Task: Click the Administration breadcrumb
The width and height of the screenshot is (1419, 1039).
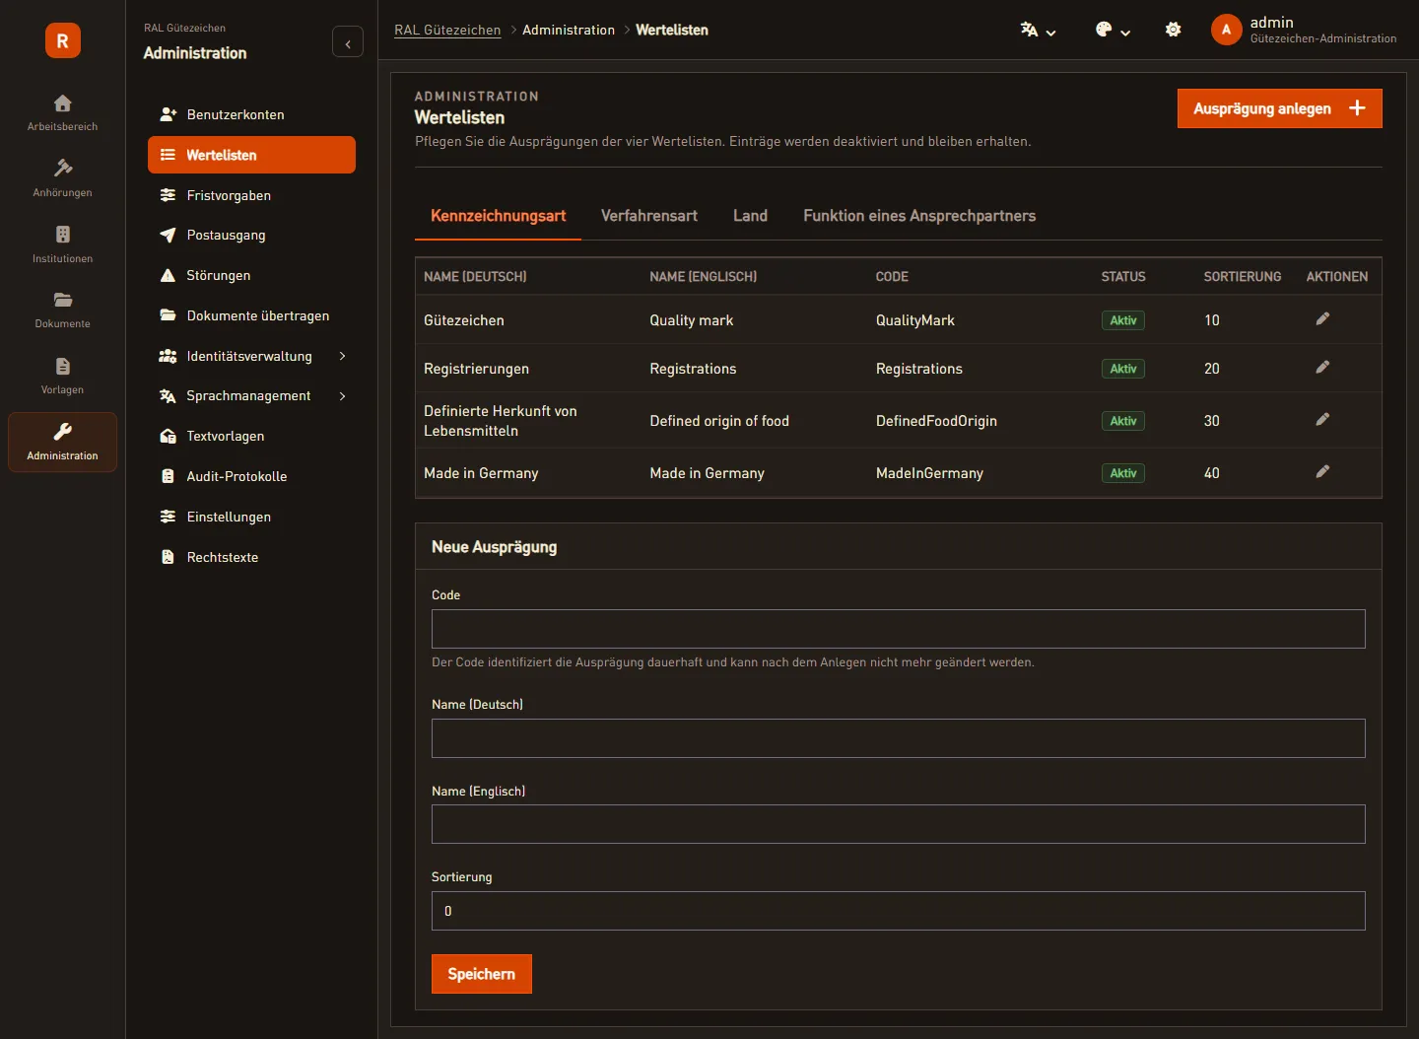Action: tap(569, 30)
